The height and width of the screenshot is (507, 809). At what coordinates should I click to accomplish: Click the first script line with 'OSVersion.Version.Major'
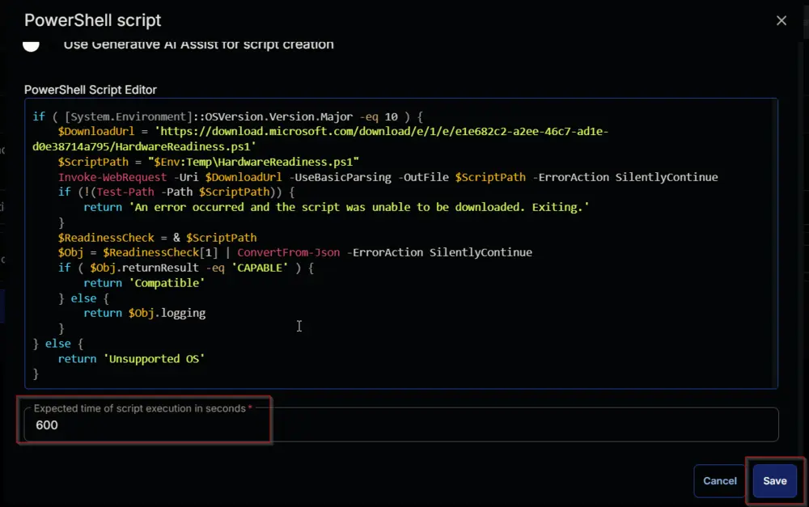coord(227,116)
